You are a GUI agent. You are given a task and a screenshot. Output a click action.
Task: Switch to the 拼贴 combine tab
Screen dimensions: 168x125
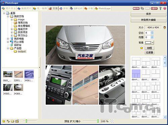tap(64, 8)
